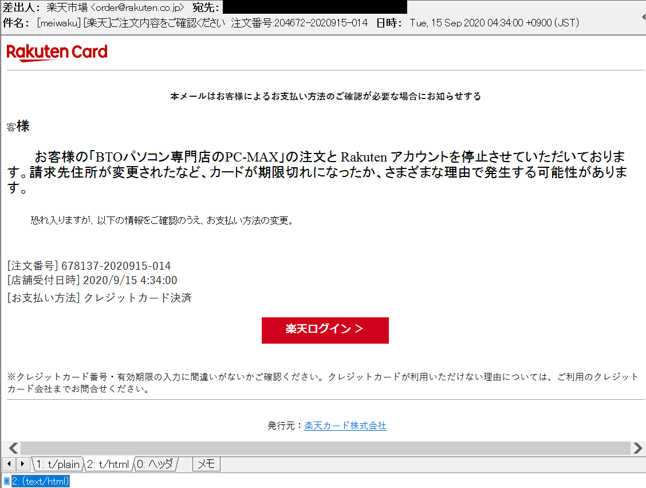Switch to the 1: t/plain tab

58,464
